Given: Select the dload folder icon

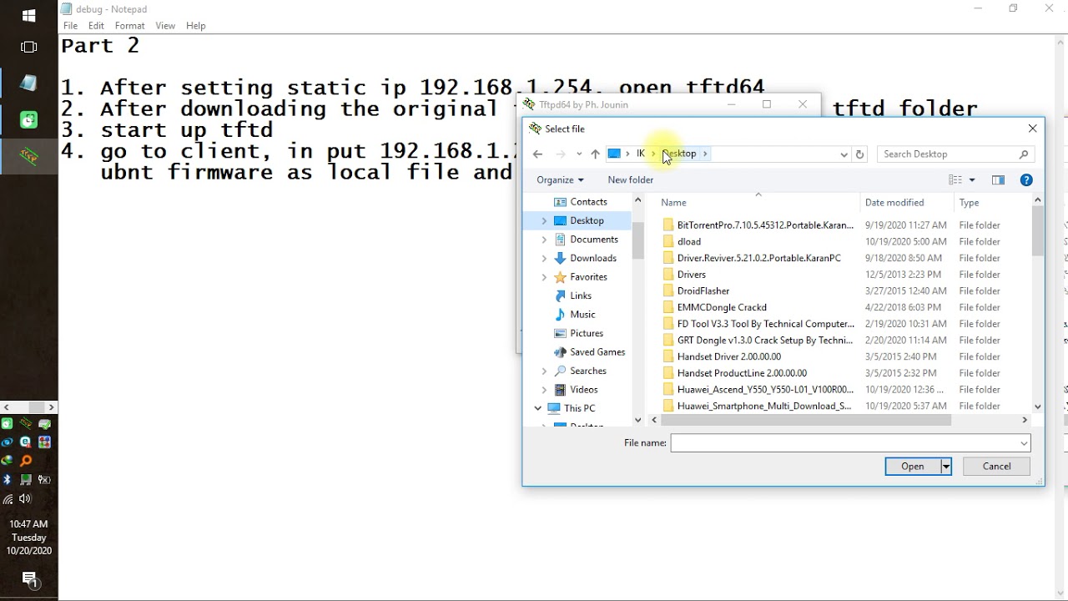Looking at the screenshot, I should (x=668, y=241).
